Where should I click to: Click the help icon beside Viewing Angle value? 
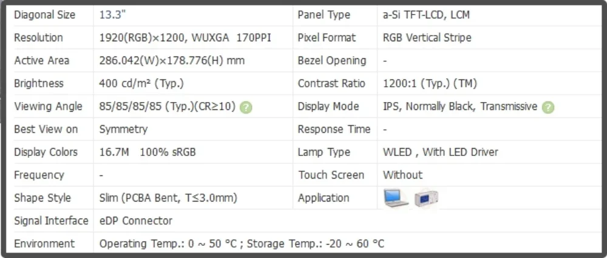246,107
